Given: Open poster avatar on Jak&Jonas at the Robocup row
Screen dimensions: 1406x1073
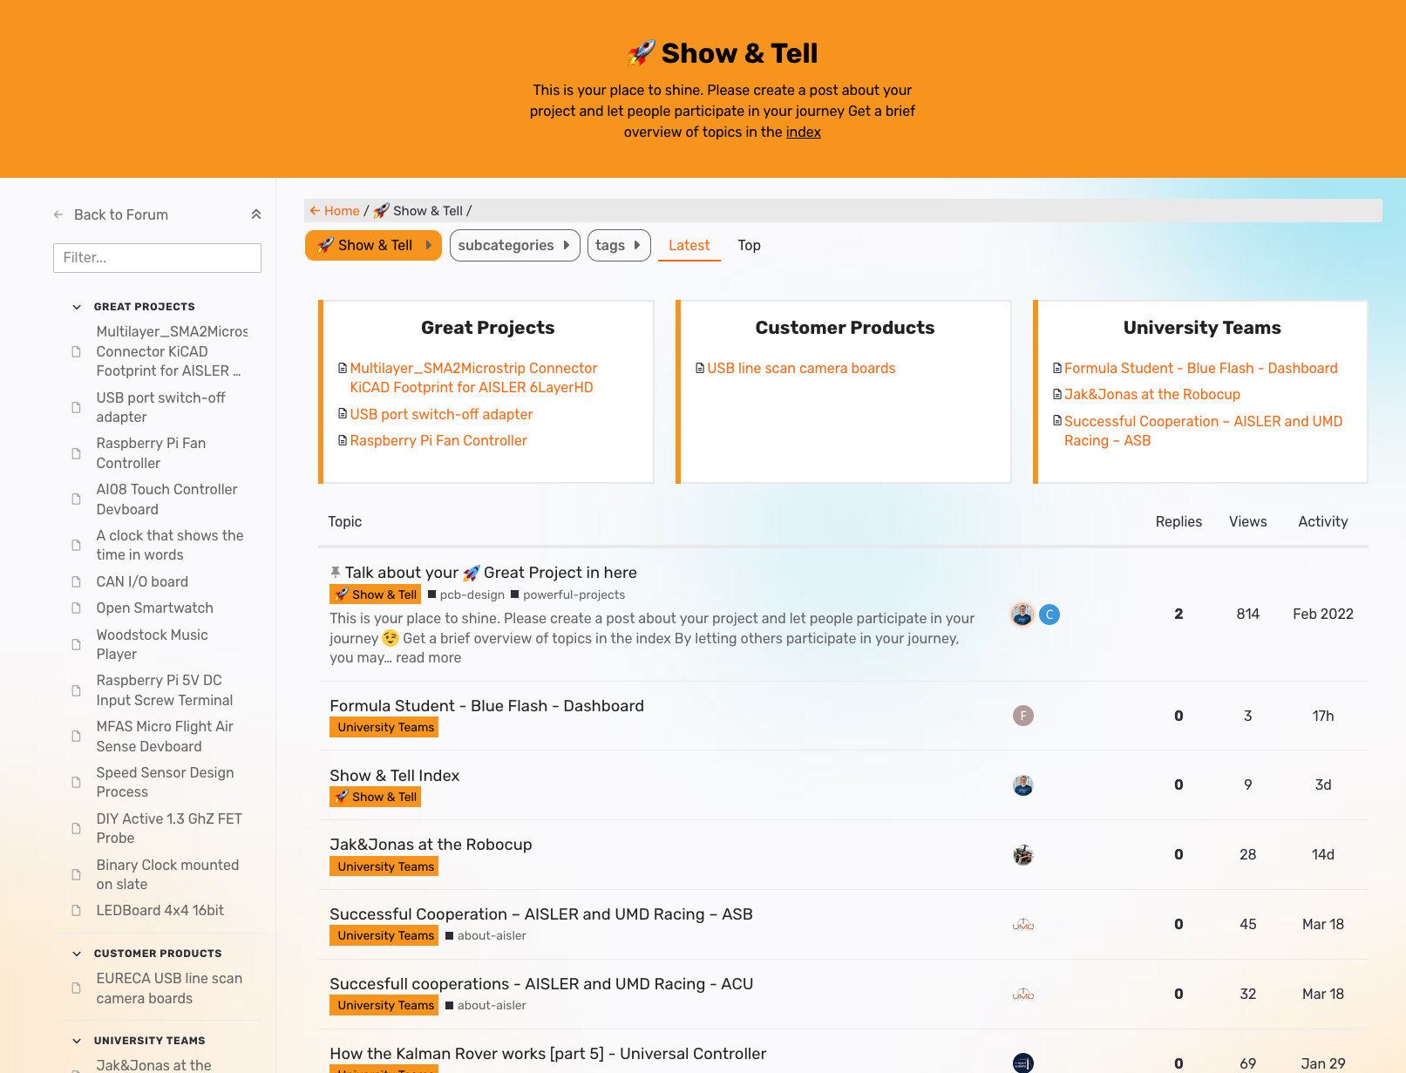Looking at the screenshot, I should tap(1023, 855).
